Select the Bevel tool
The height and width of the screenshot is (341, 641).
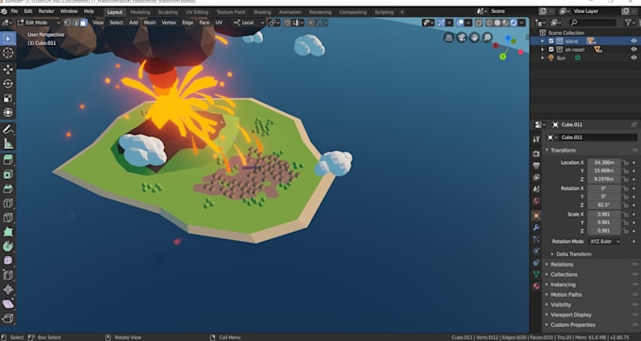[8, 188]
